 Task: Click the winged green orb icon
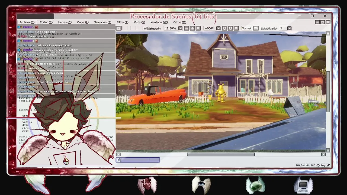coord(255,185)
